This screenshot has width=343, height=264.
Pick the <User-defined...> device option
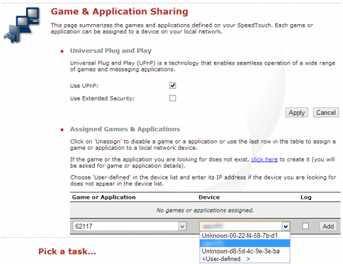click(x=245, y=258)
